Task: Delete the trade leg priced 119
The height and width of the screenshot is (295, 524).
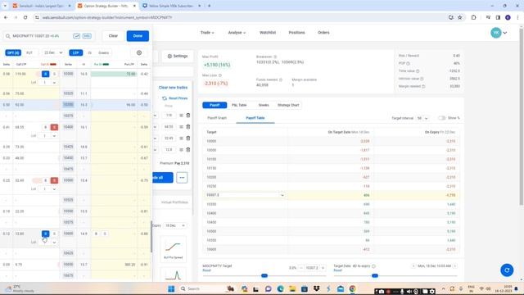Action: [x=188, y=116]
